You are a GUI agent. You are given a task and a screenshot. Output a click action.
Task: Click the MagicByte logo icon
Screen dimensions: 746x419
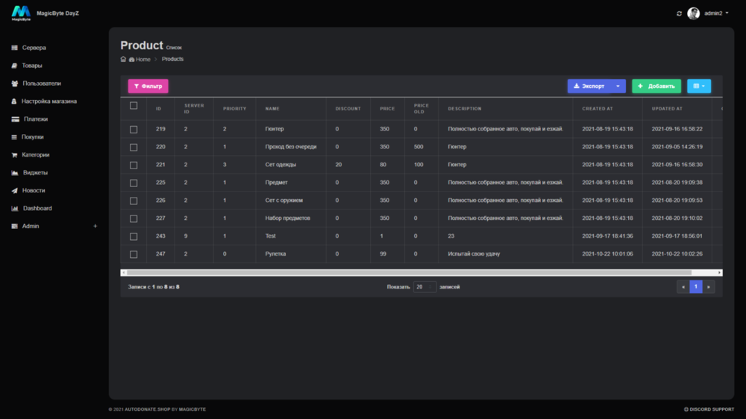click(21, 13)
